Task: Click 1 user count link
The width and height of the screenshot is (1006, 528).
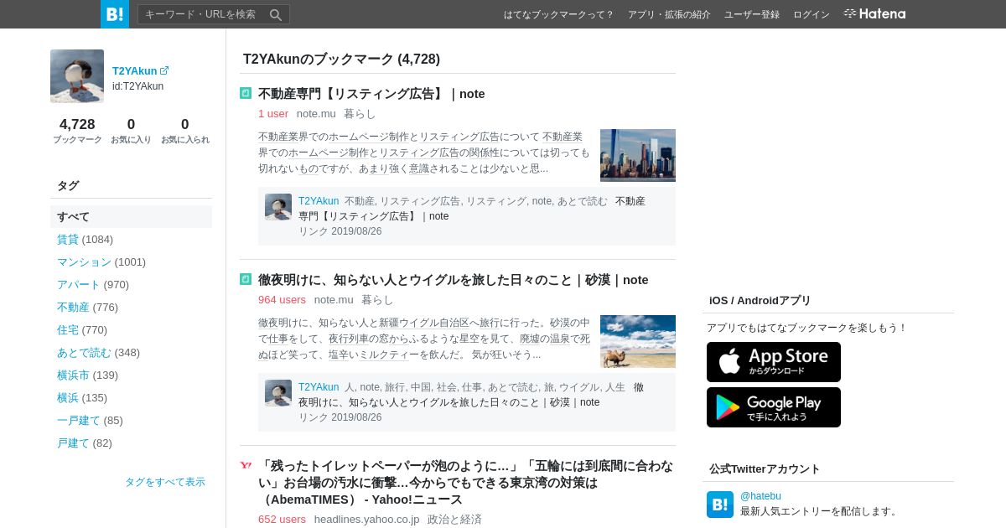Action: [273, 113]
